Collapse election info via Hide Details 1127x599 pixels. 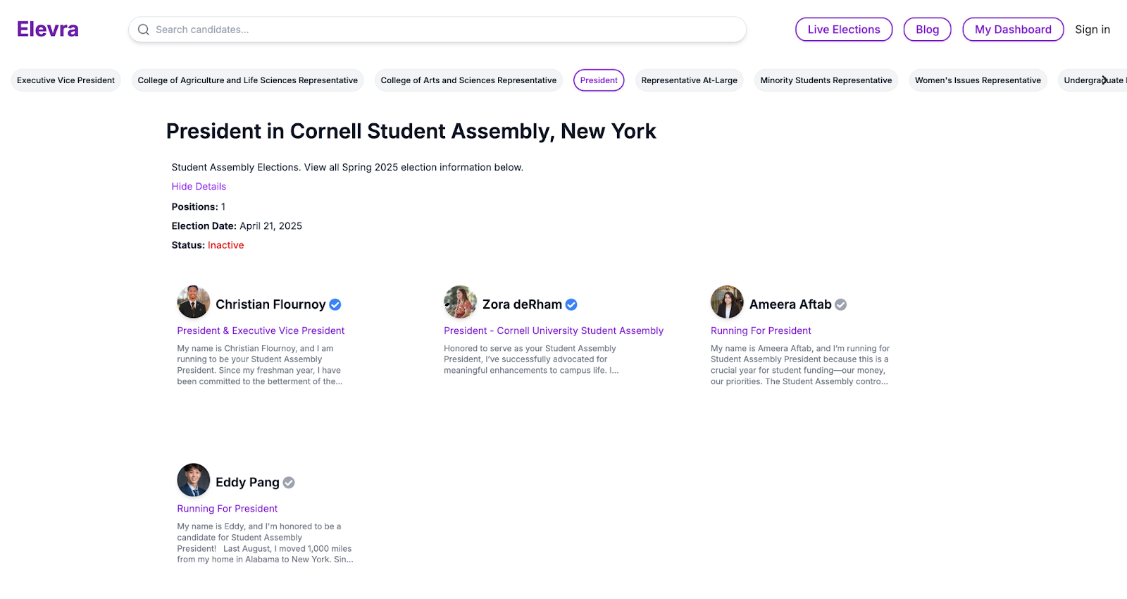(x=199, y=187)
